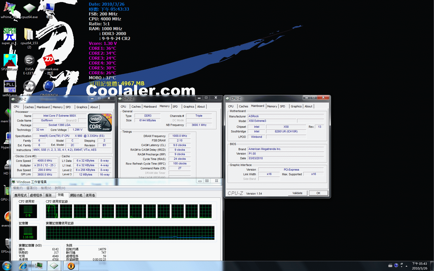Click the Validate button in CPU-Z

click(297, 193)
